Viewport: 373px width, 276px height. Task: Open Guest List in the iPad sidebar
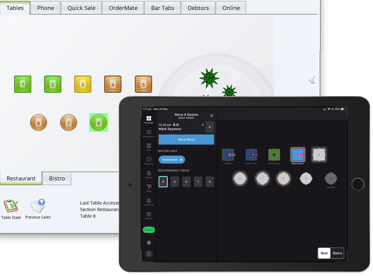[149, 202]
